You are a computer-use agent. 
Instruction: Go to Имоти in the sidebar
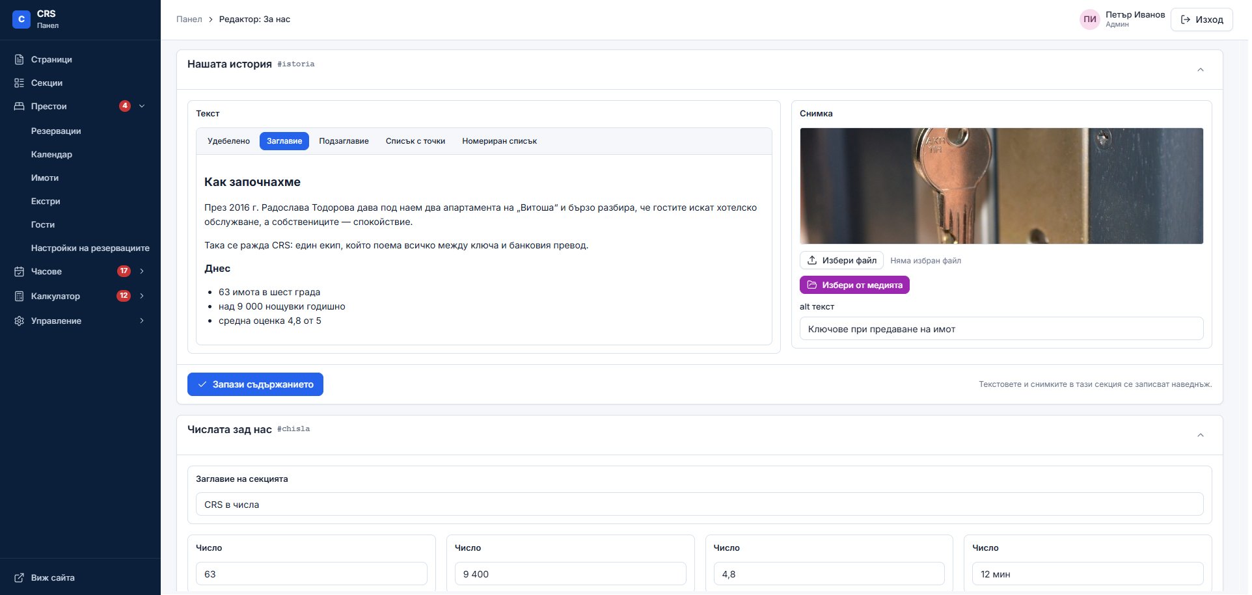pos(45,178)
